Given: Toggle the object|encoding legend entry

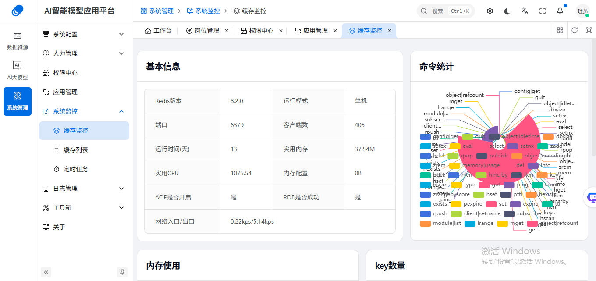Looking at the screenshot, I should pos(539,156).
